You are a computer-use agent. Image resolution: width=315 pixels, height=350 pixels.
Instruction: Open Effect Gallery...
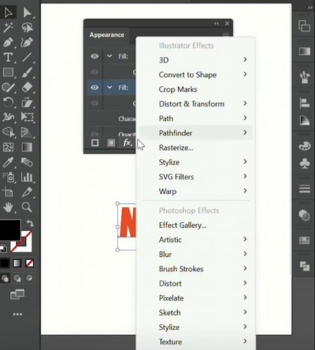pyautogui.click(x=196, y=225)
